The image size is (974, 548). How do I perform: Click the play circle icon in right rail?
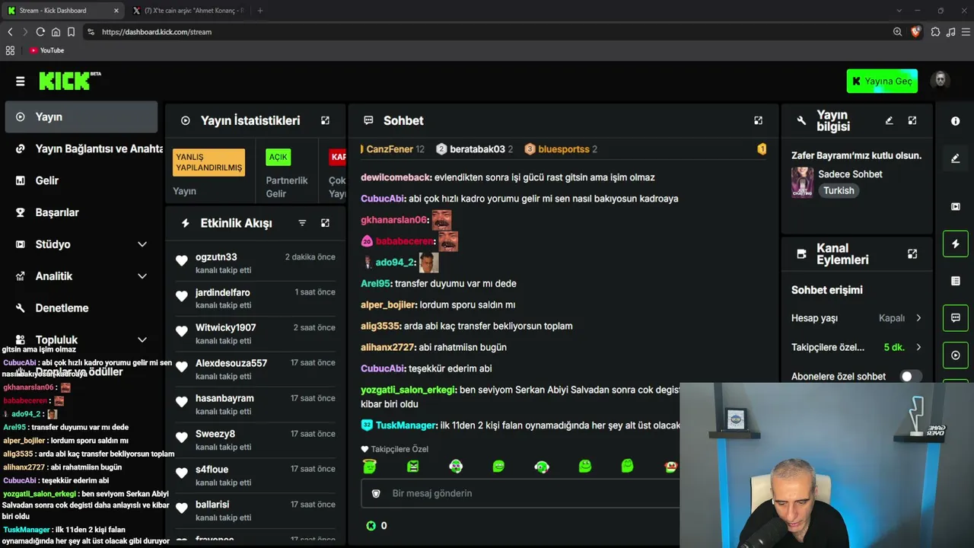pos(956,355)
